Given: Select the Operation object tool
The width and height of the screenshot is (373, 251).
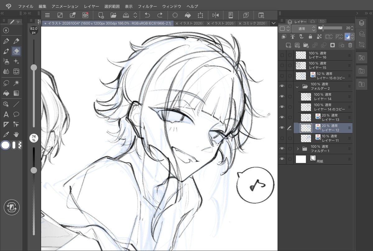Looking at the screenshot, I should coord(6,104).
